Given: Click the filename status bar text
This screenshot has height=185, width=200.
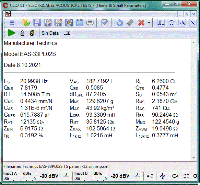Looking at the screenshot, I should (56, 166).
